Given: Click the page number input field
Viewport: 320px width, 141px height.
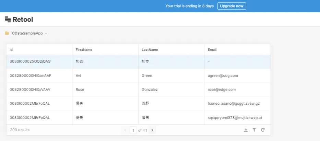Looking at the screenshot, I should click(x=133, y=130).
